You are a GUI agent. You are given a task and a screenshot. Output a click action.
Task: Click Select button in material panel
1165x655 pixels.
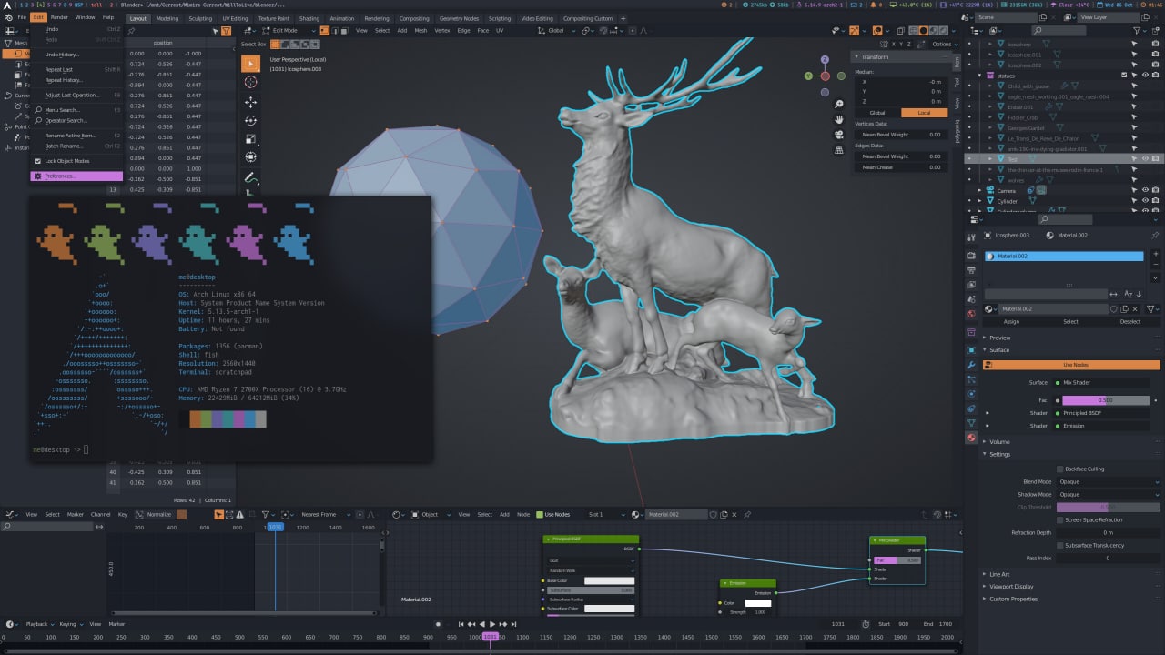coord(1070,321)
